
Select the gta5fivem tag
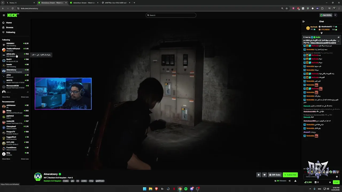(x=100, y=181)
